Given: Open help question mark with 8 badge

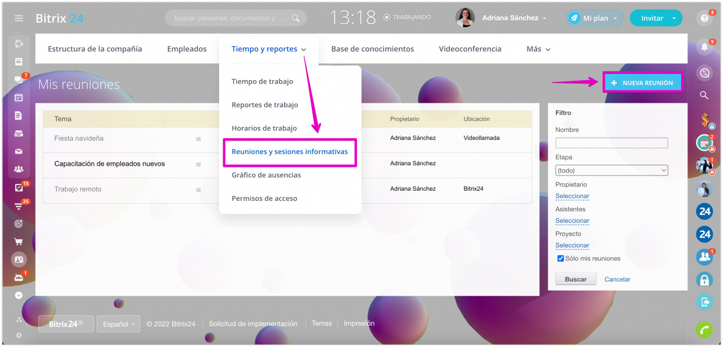Looking at the screenshot, I should [x=704, y=18].
